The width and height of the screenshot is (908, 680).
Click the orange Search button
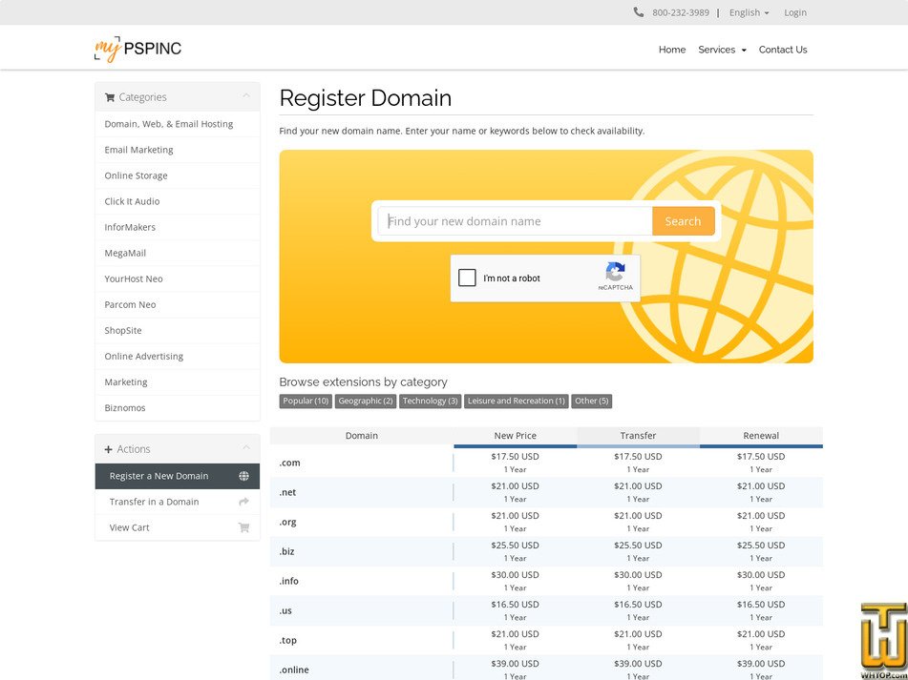[x=684, y=221]
